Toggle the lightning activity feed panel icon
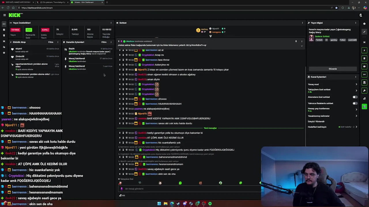This screenshot has width=369, height=207. tap(364, 50)
